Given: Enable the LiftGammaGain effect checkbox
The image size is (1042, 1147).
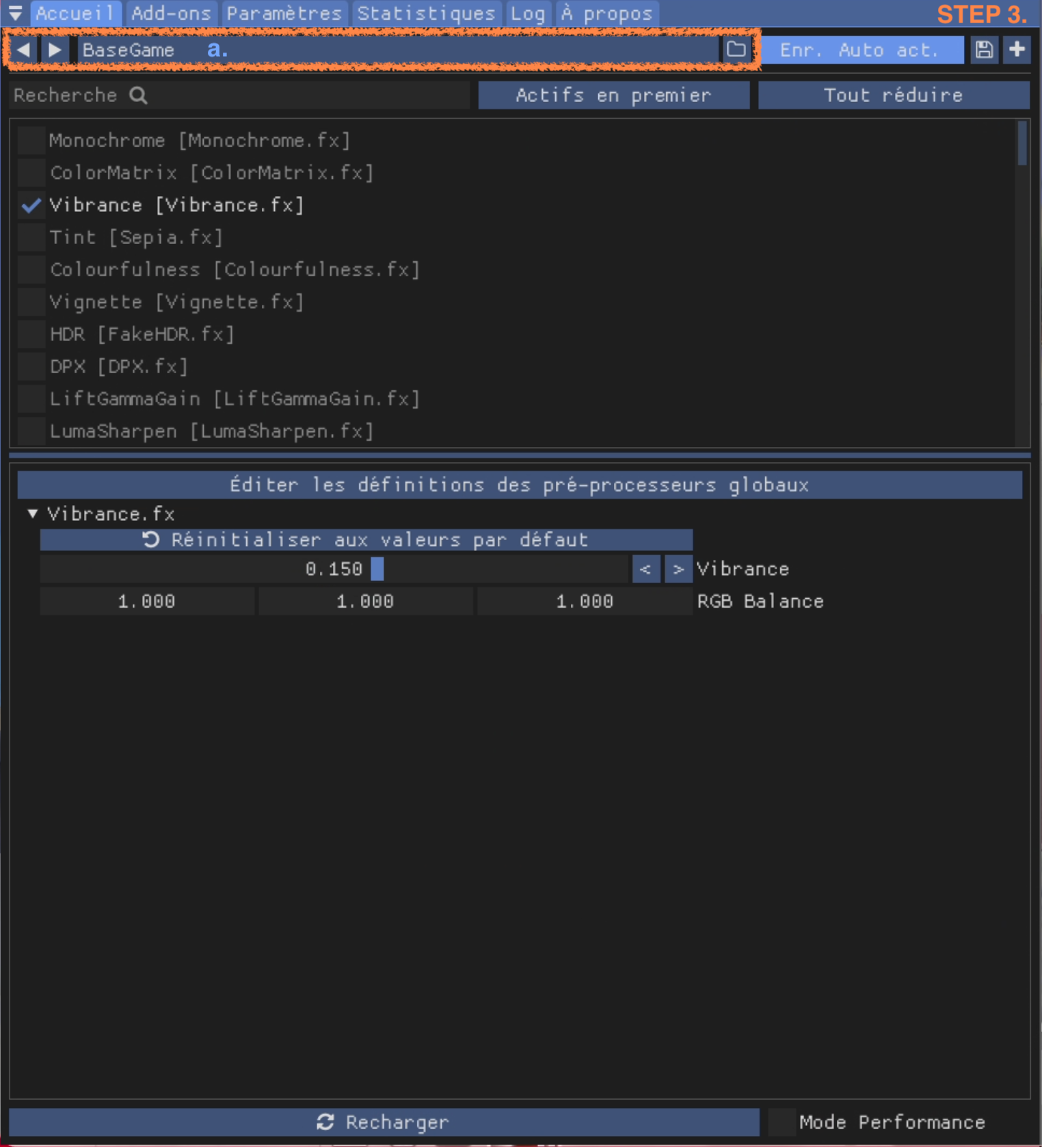Looking at the screenshot, I should [31, 399].
